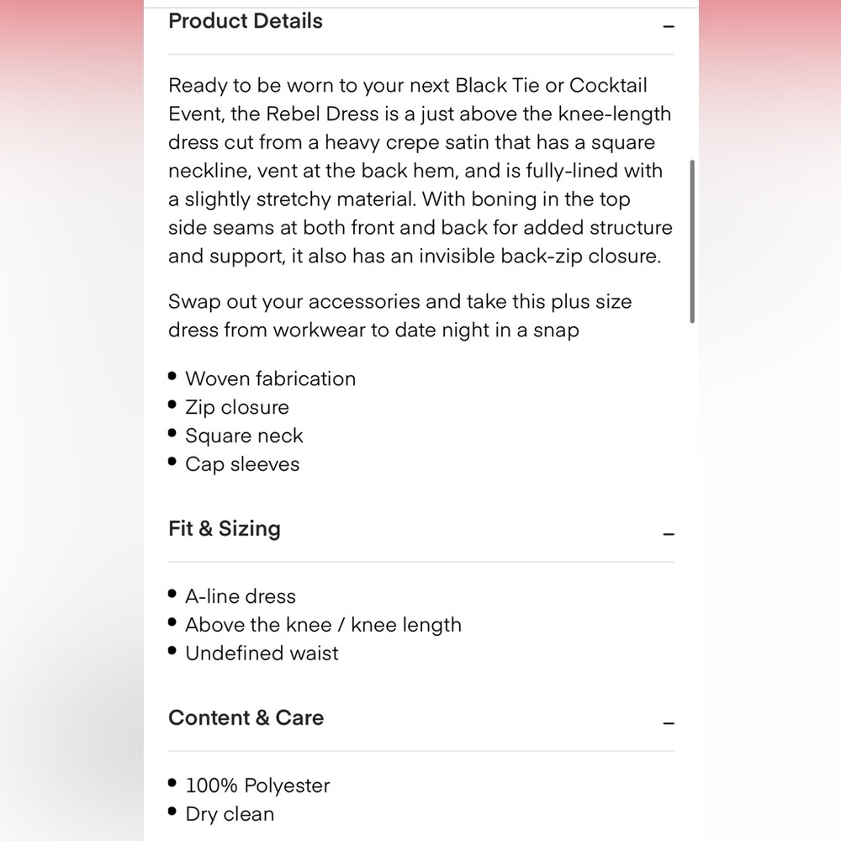The image size is (841, 841).
Task: Click the Zip closure list item
Action: point(236,407)
